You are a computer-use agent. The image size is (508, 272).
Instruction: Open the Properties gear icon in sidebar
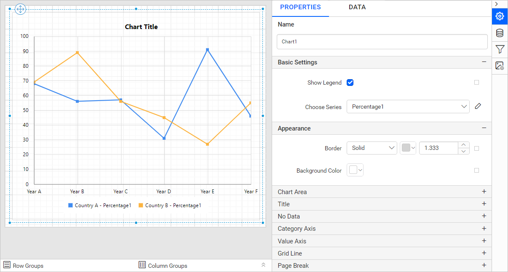pyautogui.click(x=500, y=16)
